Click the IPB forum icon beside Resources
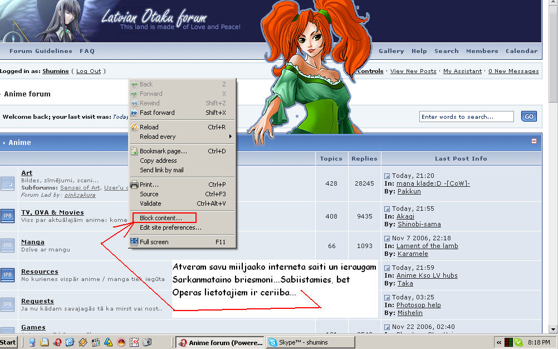Image resolution: width=558 pixels, height=349 pixels. pos(7,275)
